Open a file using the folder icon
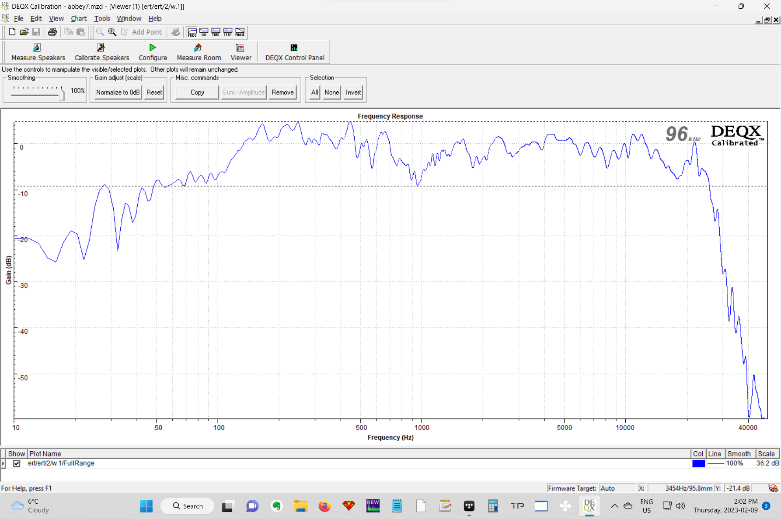This screenshot has height=519, width=781. [24, 32]
